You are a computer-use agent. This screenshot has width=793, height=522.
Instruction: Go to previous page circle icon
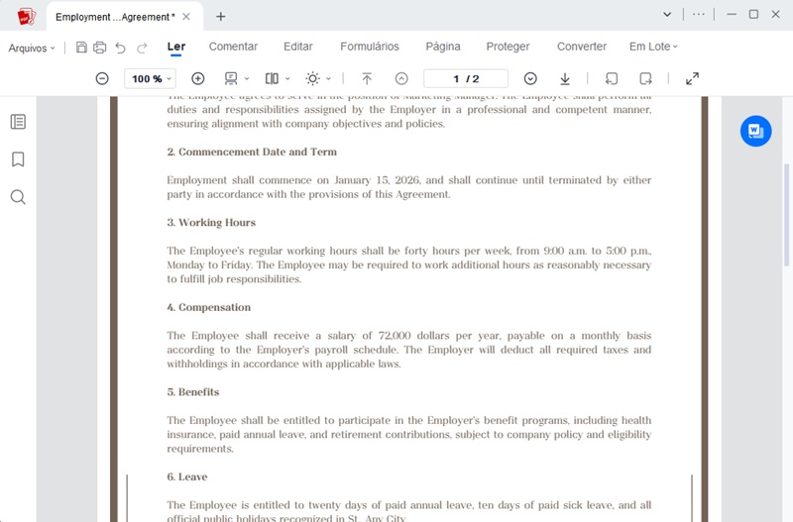coord(401,78)
